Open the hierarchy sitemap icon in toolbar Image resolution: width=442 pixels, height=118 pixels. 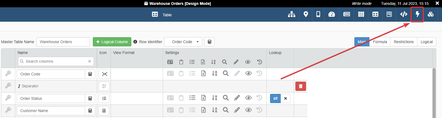(x=292, y=14)
